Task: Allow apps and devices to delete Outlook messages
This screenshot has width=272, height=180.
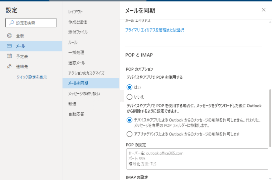Action: (130, 134)
